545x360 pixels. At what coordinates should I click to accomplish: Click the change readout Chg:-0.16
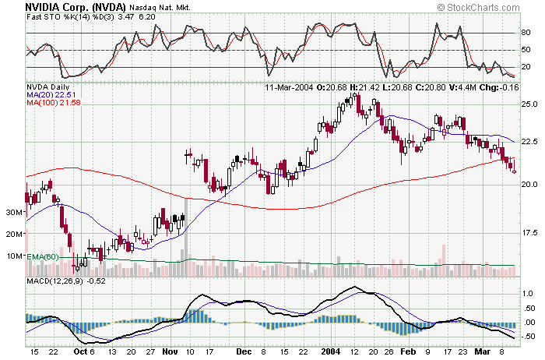click(499, 87)
